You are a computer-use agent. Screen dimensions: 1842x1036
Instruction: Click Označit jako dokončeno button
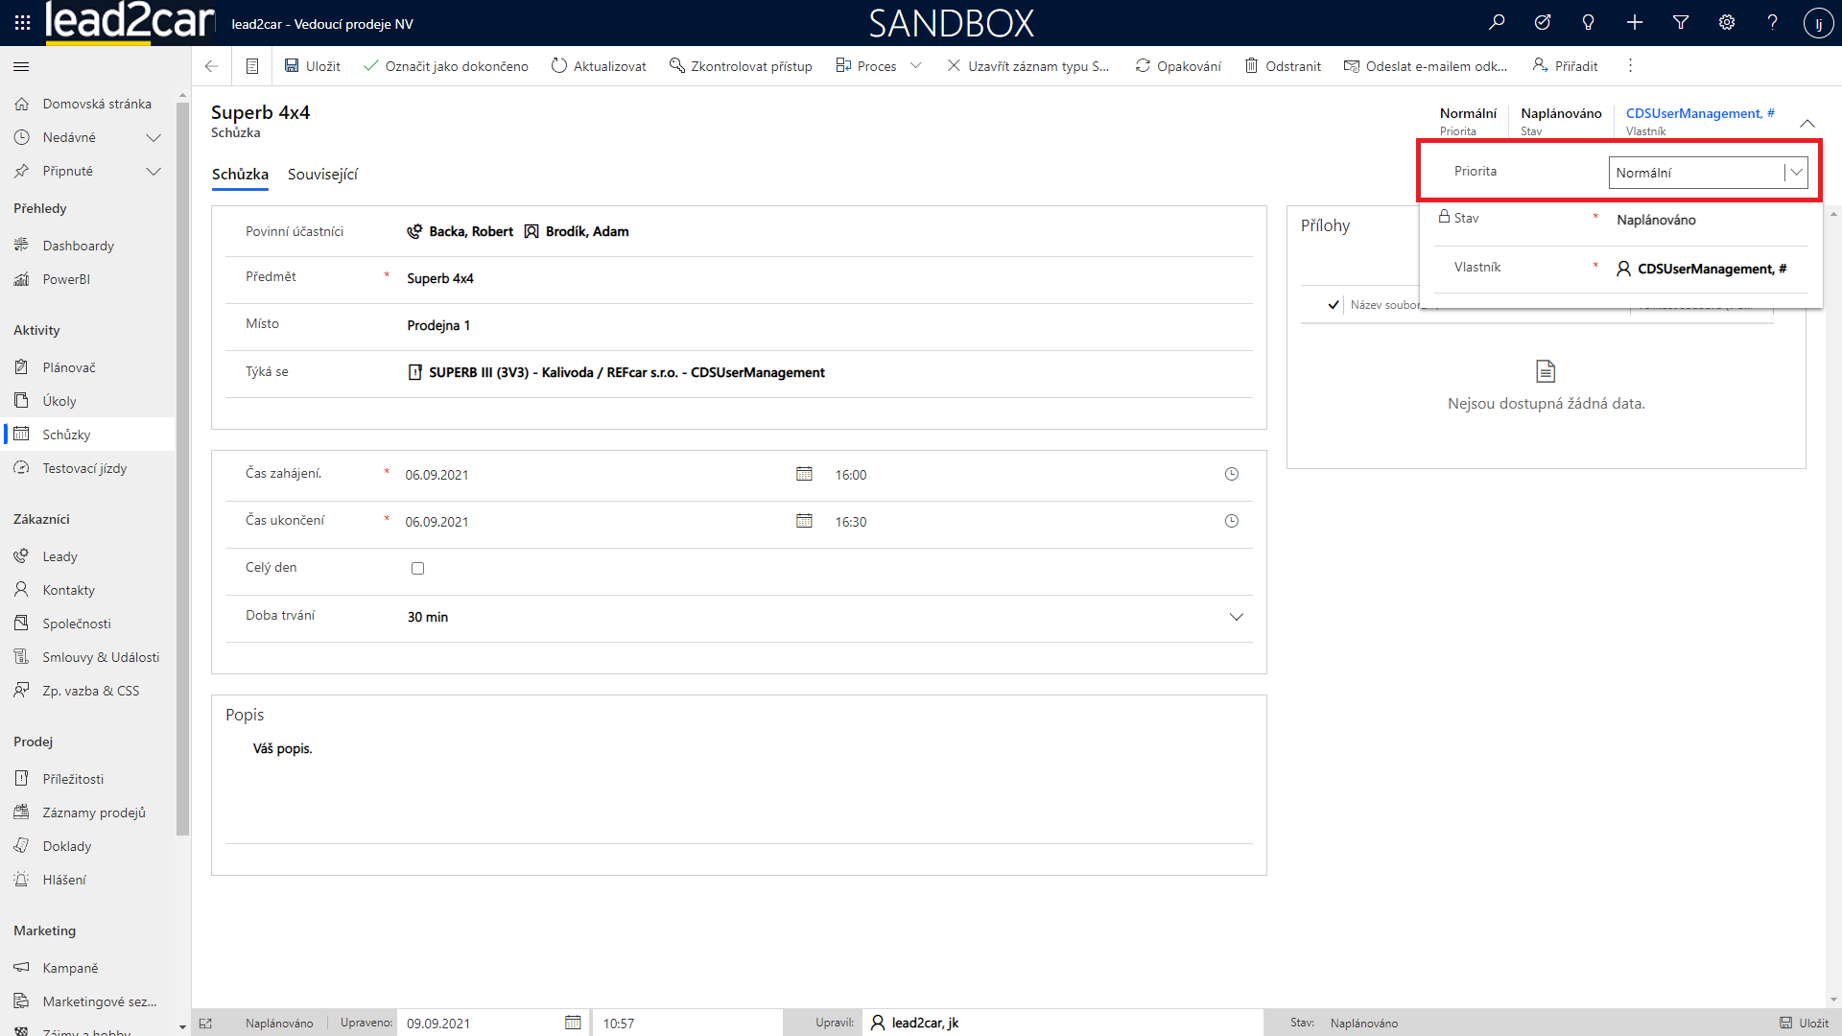(x=446, y=66)
